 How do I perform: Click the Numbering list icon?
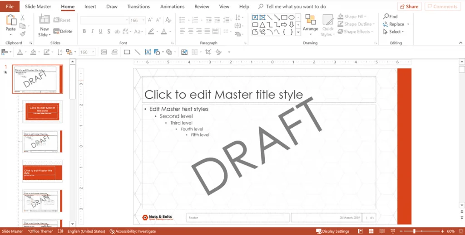[x=195, y=20]
